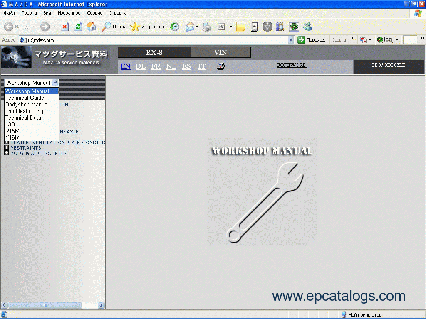The width and height of the screenshot is (426, 319).
Task: Choose R15M in dropdown list
Action: (32, 131)
